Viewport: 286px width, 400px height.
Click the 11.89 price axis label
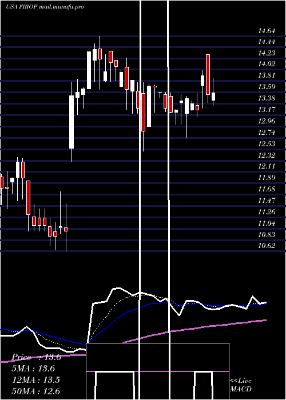click(x=267, y=178)
